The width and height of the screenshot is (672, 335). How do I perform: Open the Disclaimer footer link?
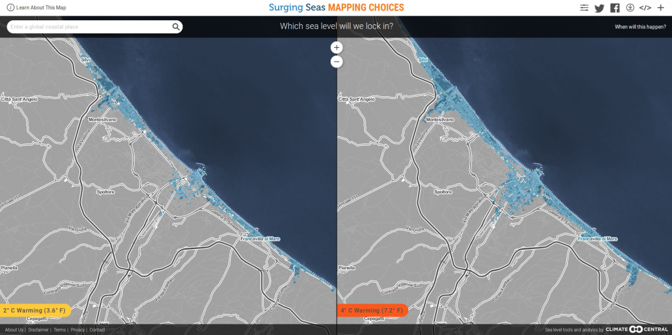39,330
